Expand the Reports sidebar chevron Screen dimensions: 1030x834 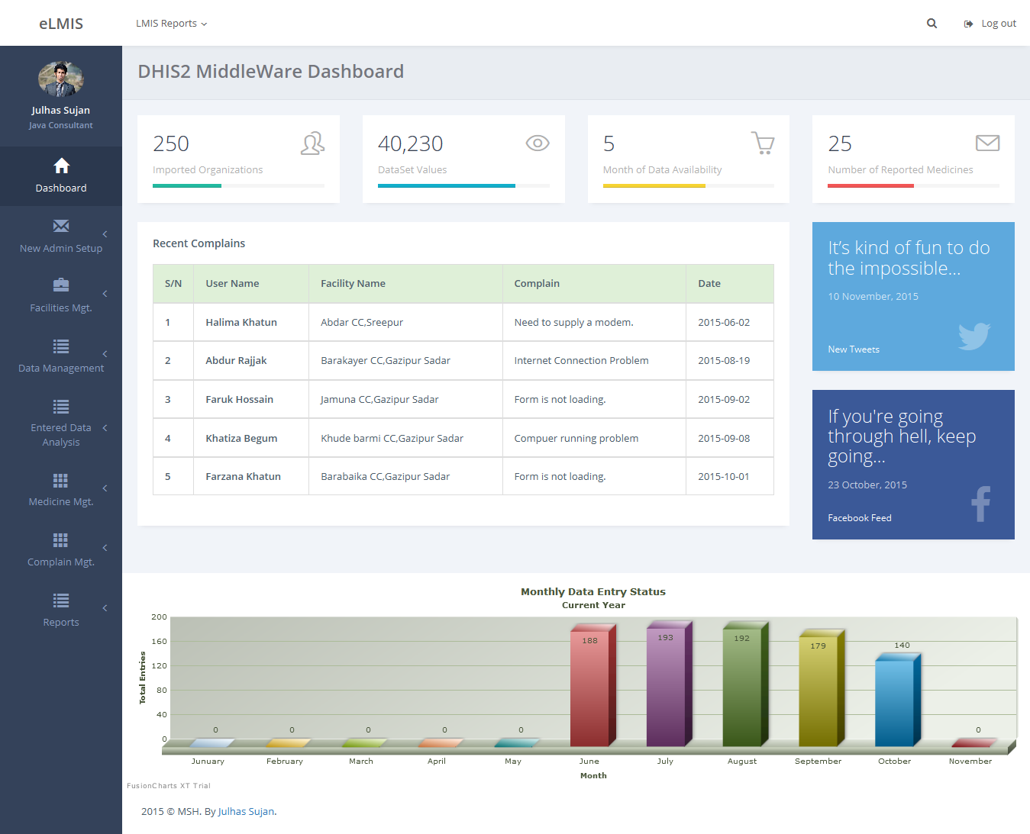[105, 608]
